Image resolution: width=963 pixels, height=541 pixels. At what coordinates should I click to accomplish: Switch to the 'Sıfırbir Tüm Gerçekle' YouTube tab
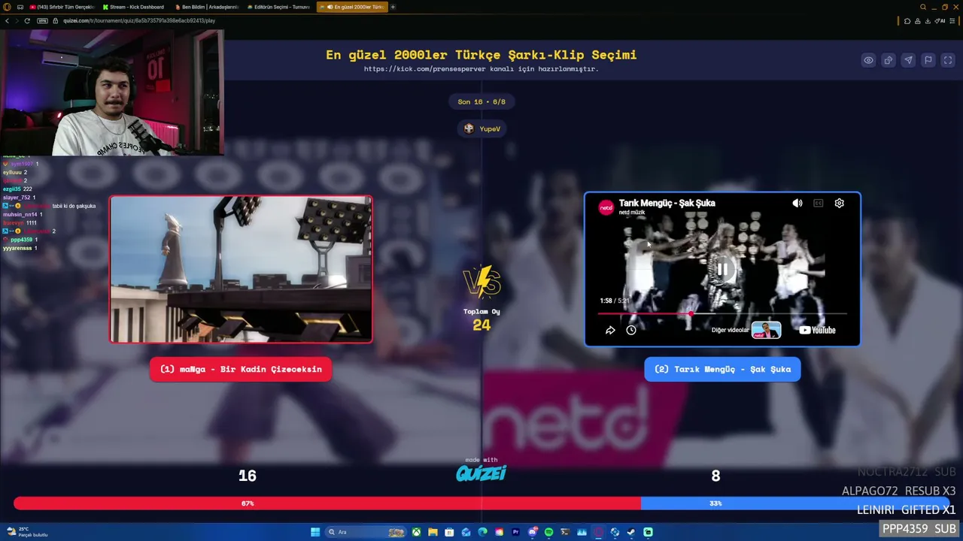click(x=62, y=7)
